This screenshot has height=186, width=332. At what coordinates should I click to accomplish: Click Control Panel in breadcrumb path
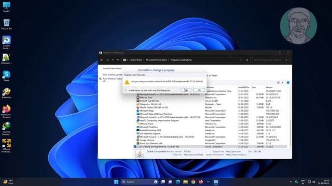(136, 60)
